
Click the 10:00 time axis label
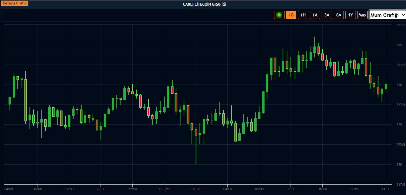click(323, 189)
